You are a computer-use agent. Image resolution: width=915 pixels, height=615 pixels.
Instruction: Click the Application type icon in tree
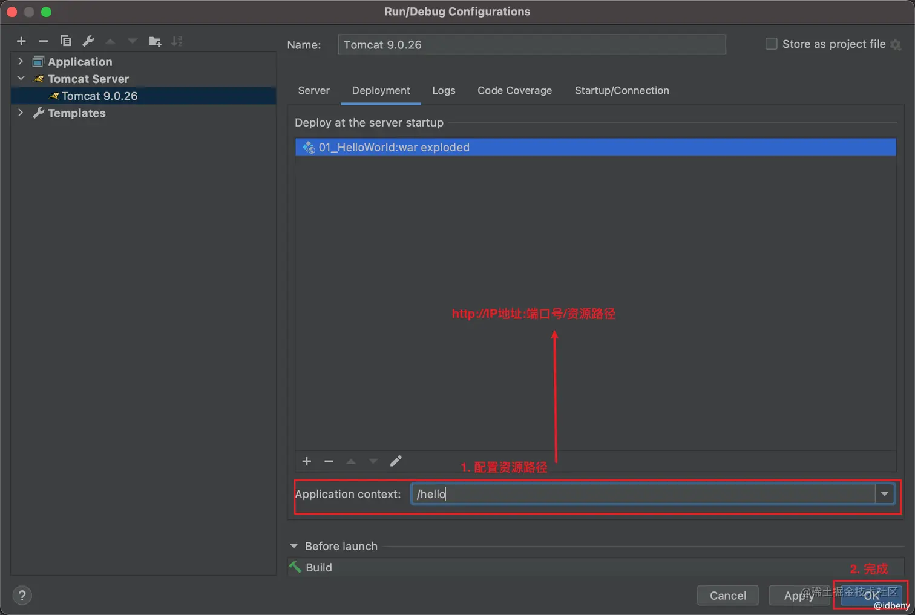(38, 61)
